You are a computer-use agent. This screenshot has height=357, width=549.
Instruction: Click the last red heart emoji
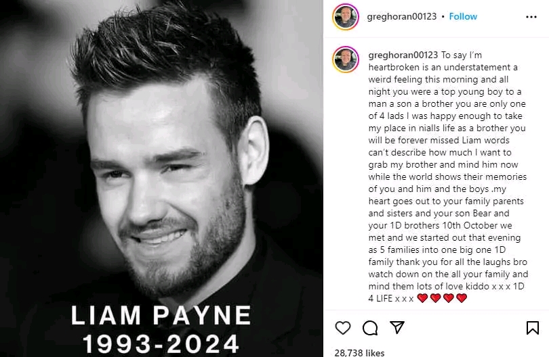coord(462,298)
